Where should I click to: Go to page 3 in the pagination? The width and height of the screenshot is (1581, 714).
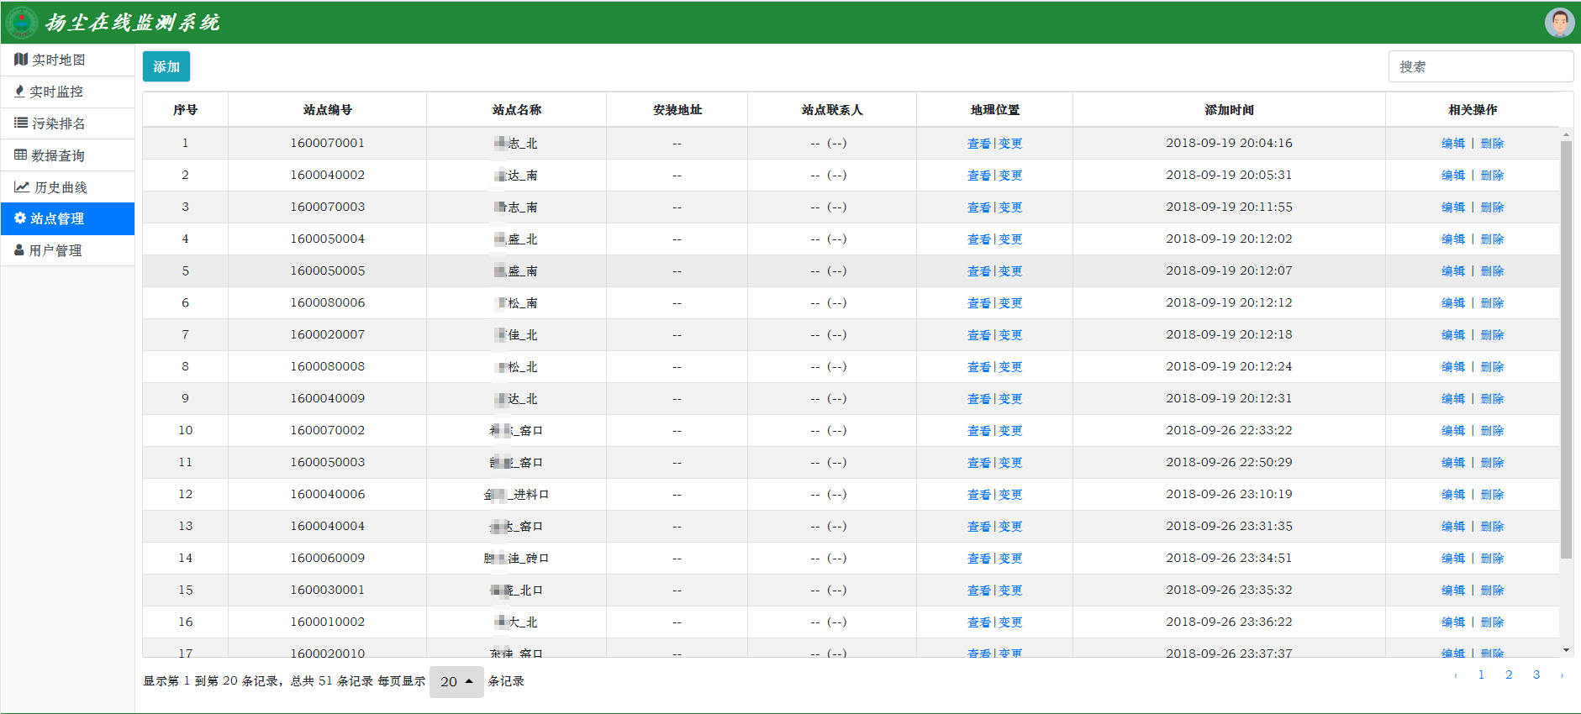[x=1536, y=675]
